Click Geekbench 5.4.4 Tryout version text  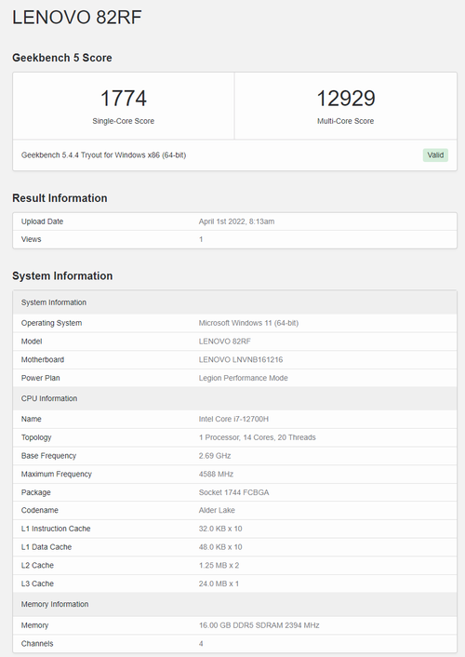[103, 155]
